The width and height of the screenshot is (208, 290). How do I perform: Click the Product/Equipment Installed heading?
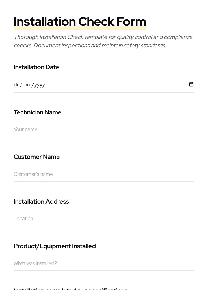55,246
